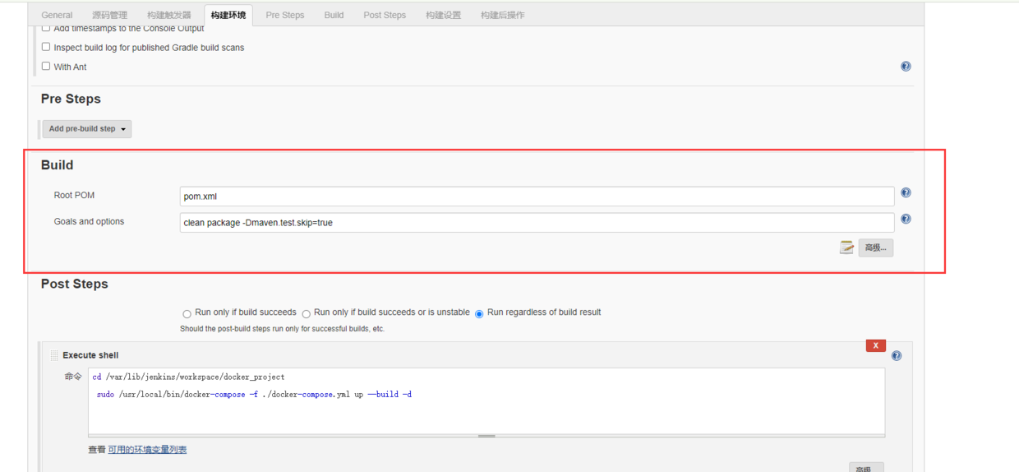Open the Add pre-build step dropdown

click(x=87, y=129)
